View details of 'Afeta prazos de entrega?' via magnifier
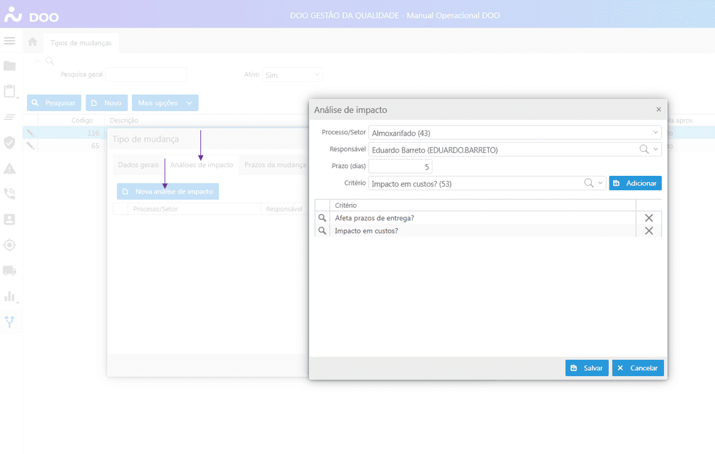Image resolution: width=715 pixels, height=454 pixels. click(x=322, y=218)
